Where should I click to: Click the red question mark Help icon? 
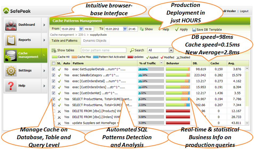click(11, 86)
